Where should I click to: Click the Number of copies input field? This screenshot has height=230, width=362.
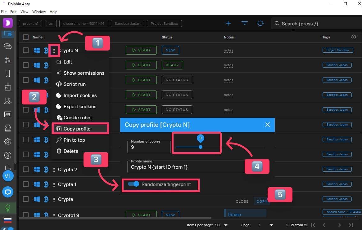149,147
